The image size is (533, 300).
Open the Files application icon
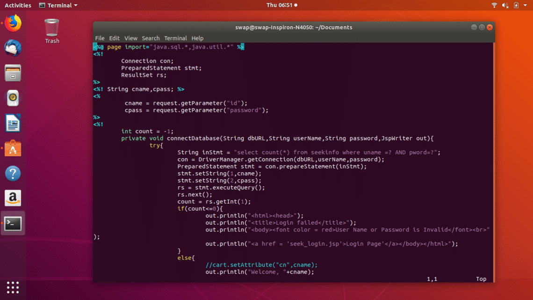[x=13, y=73]
